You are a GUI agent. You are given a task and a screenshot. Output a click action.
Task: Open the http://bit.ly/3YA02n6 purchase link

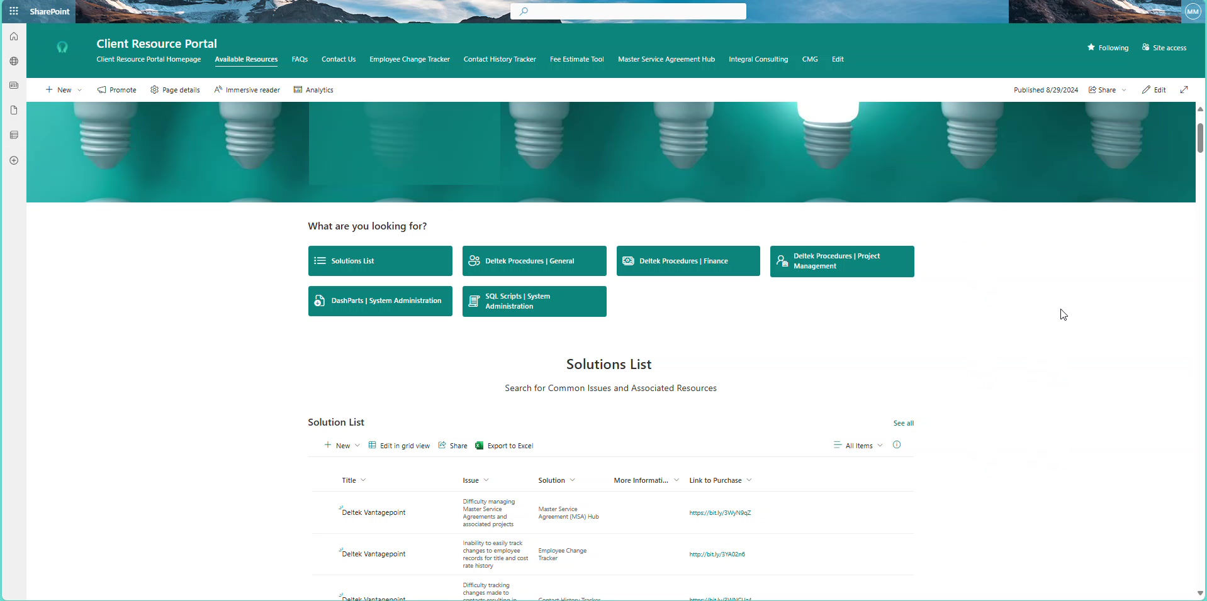(717, 554)
